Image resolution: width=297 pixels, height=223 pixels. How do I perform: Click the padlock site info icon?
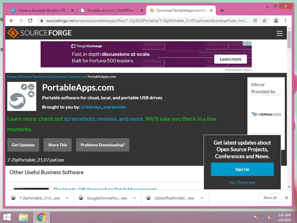point(42,21)
